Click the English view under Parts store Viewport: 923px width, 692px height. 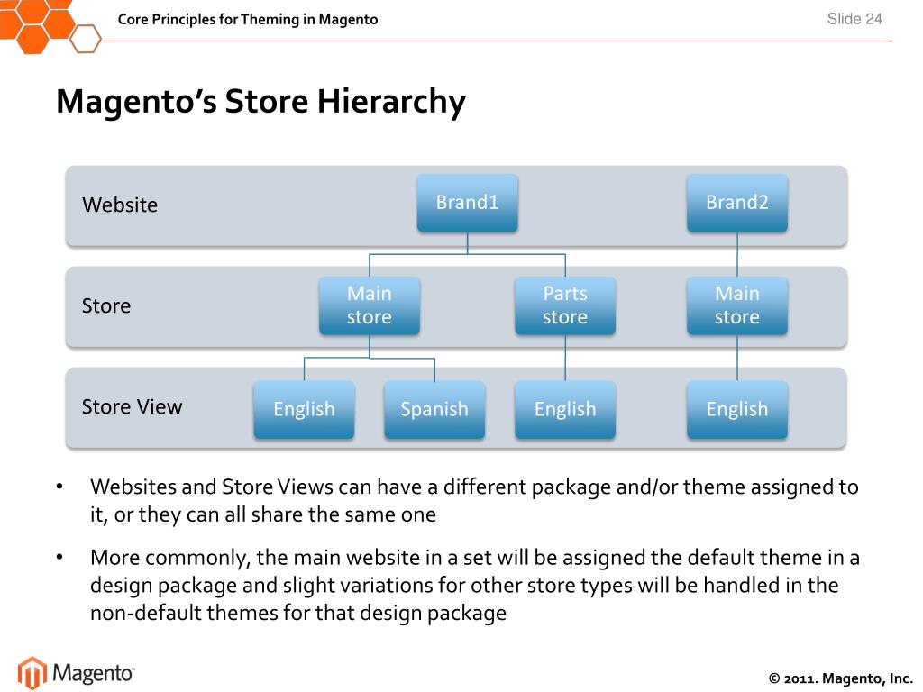pyautogui.click(x=565, y=409)
